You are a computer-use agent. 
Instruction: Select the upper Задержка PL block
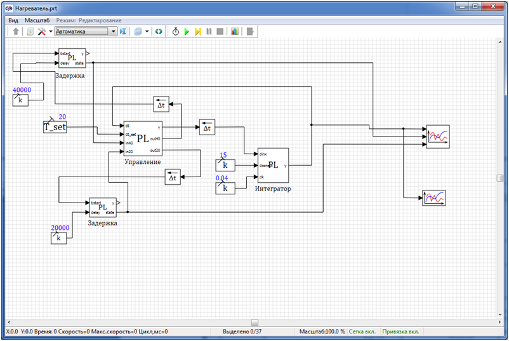(x=72, y=58)
